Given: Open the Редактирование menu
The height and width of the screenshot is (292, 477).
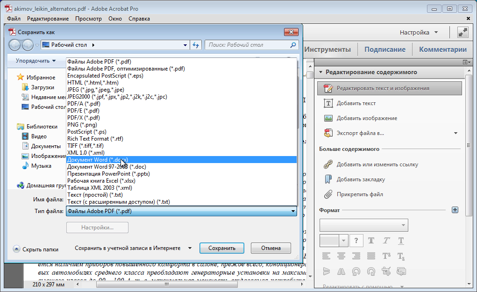Looking at the screenshot, I should (x=48, y=19).
